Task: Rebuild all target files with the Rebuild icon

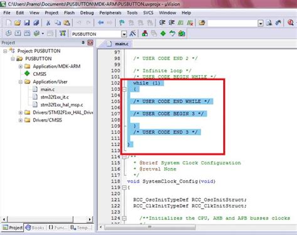Action: (27, 33)
